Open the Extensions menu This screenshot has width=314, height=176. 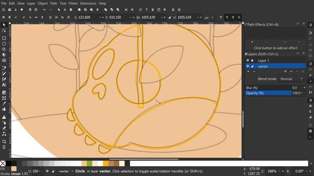coord(88,3)
